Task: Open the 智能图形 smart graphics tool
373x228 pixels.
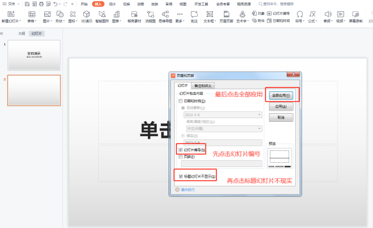Action: (102, 17)
